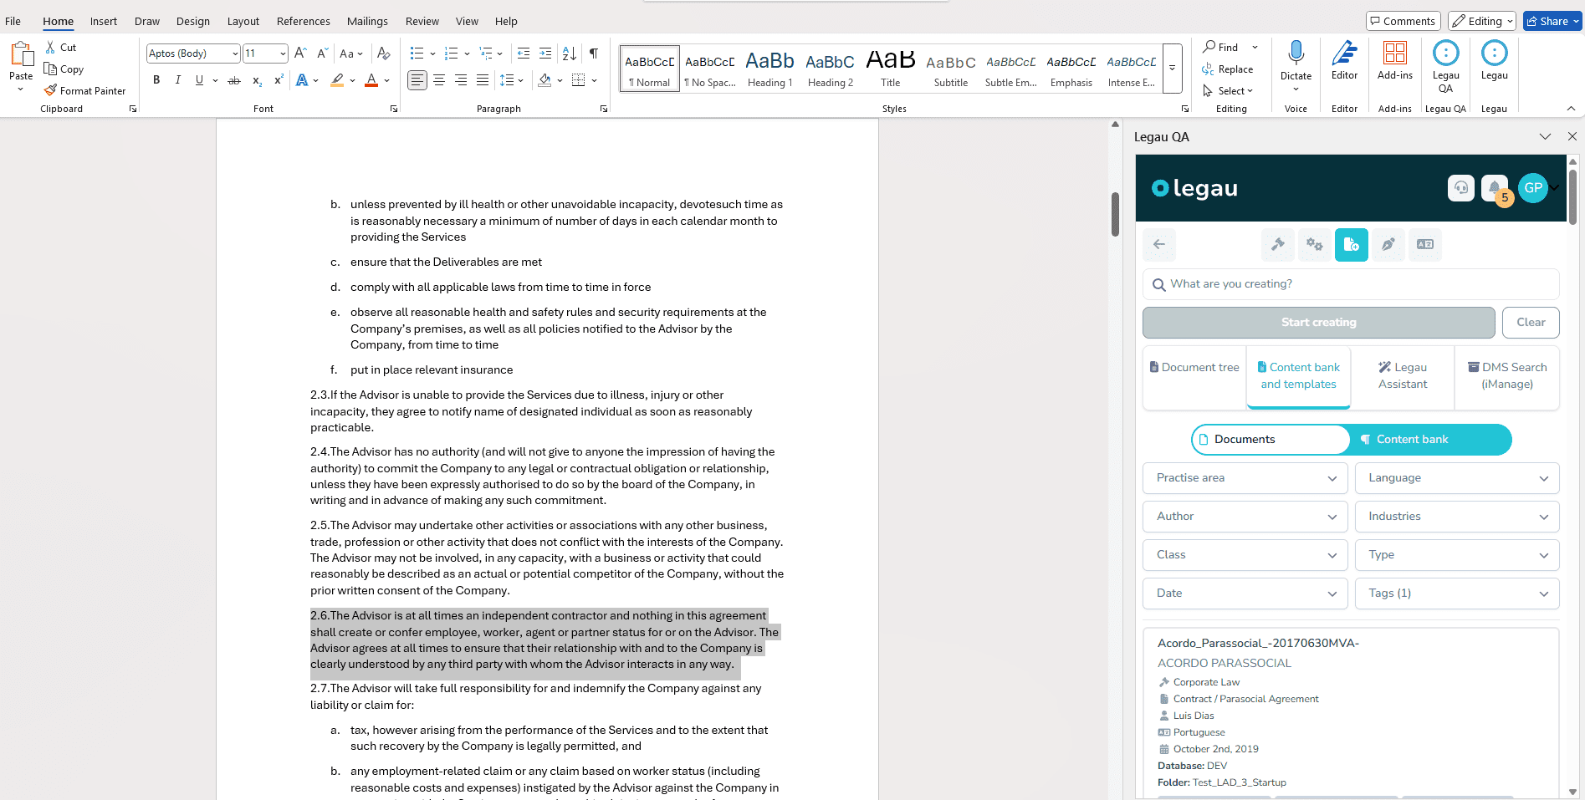Screen dimensions: 1585x800
Task: Expand the Practise area dropdown
Action: [x=1245, y=478]
